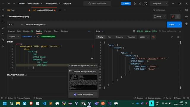Click the request URL field

pyautogui.click(x=95, y=24)
